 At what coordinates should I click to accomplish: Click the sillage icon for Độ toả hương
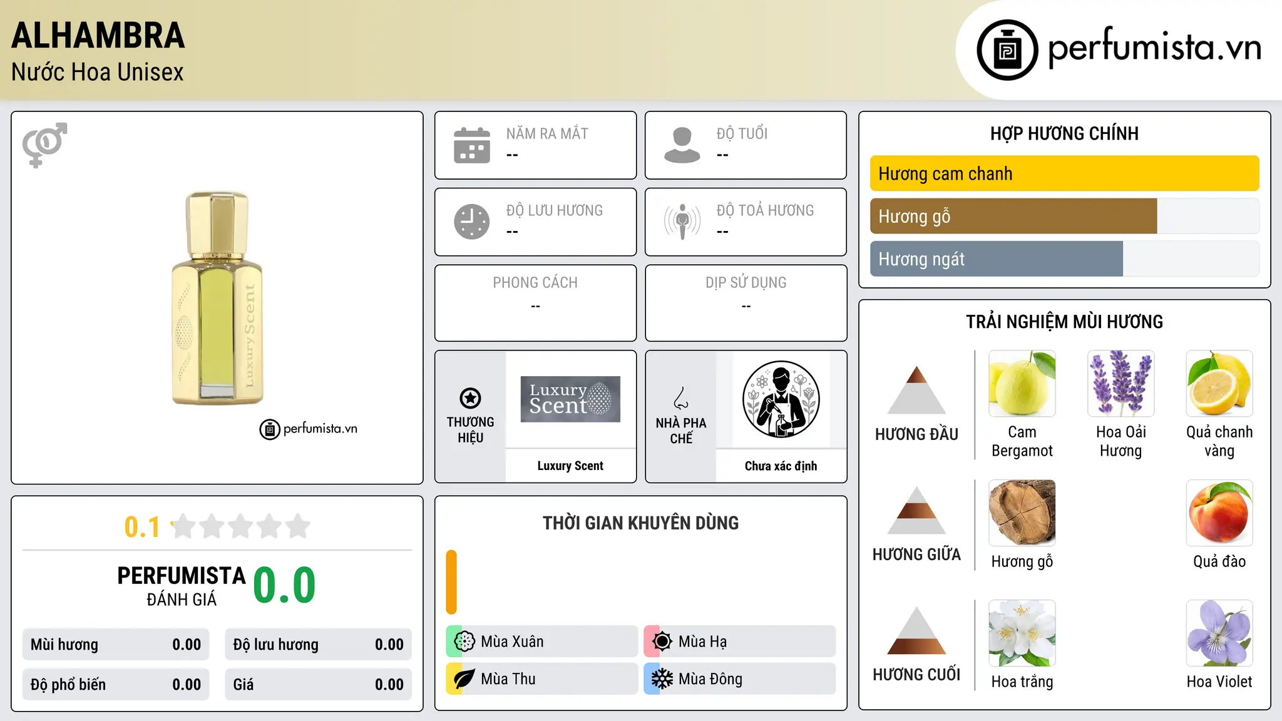682,222
